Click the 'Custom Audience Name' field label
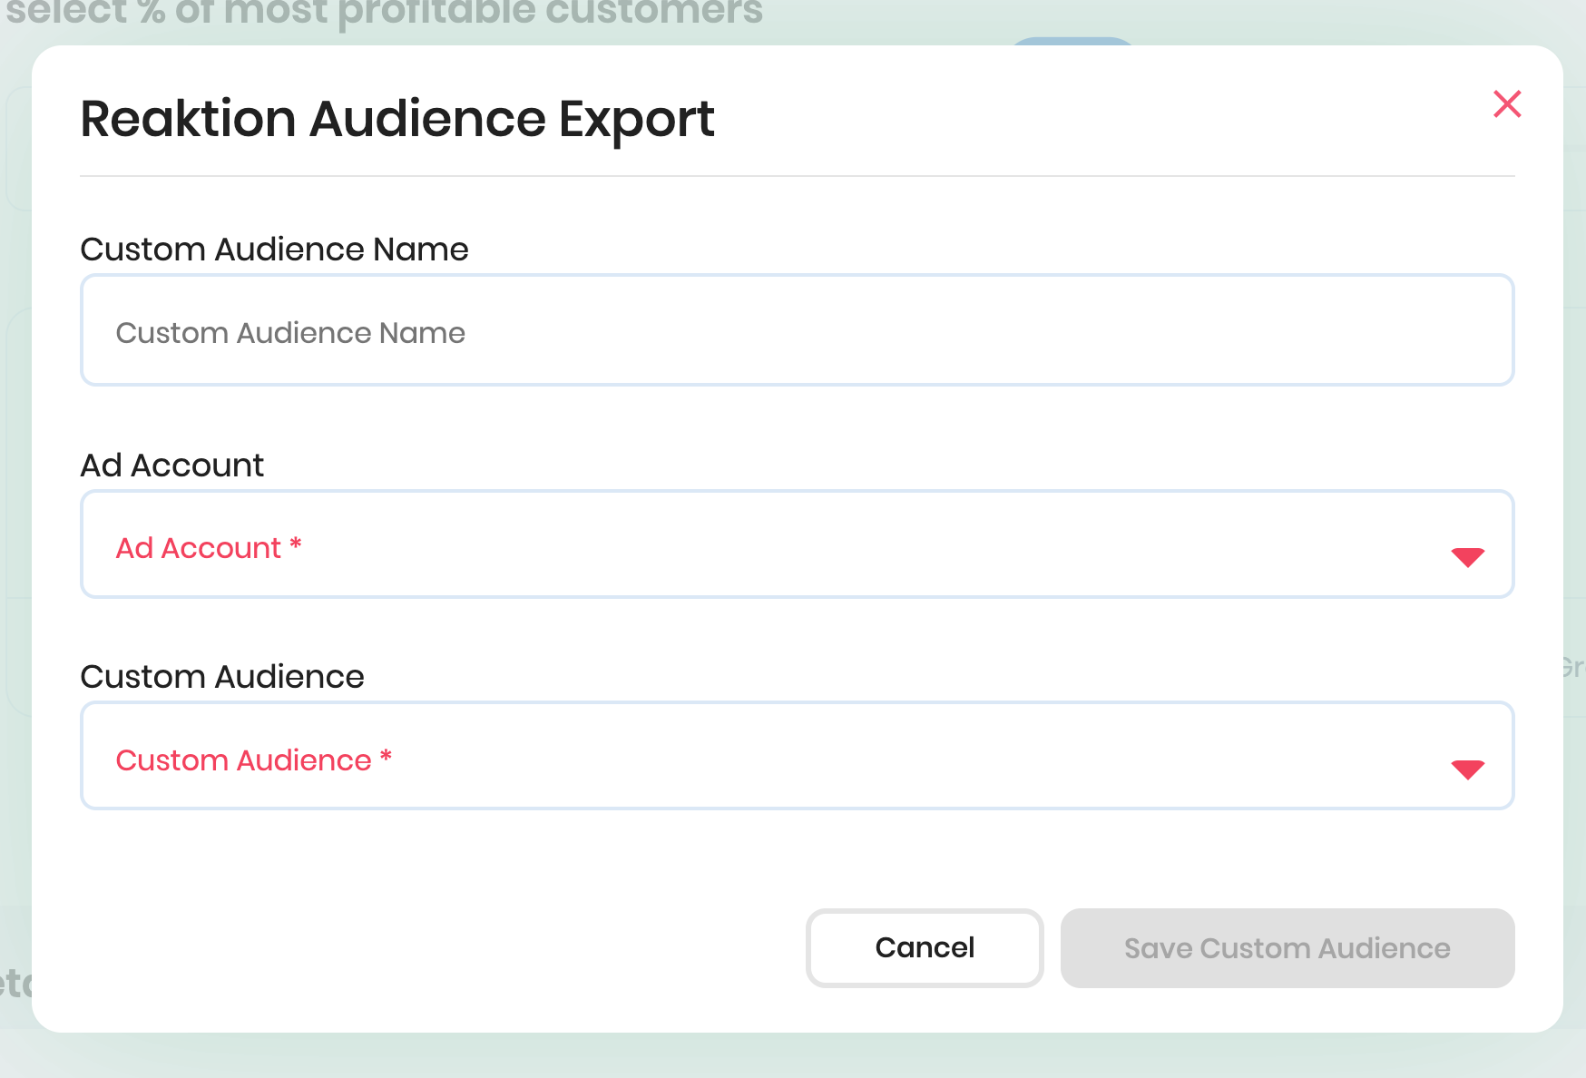The height and width of the screenshot is (1078, 1586). pyautogui.click(x=274, y=250)
